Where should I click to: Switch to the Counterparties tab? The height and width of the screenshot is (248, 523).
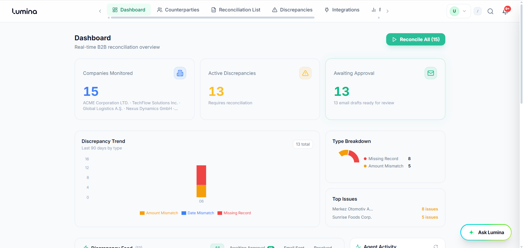click(178, 10)
